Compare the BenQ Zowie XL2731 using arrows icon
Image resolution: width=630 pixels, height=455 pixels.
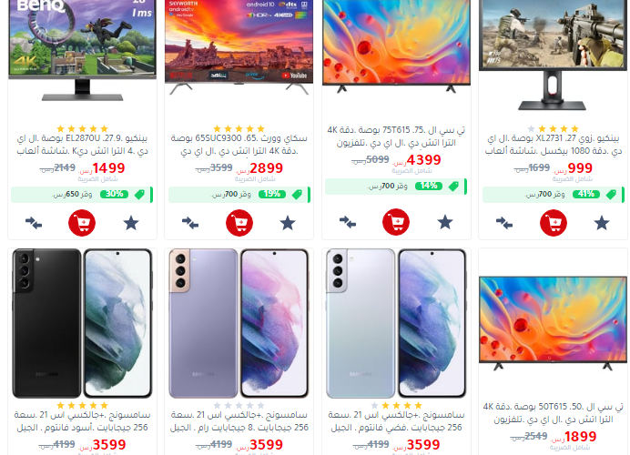click(x=504, y=223)
